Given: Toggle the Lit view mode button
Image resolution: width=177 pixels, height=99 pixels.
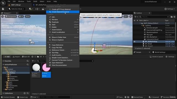Looking at the screenshot, I should tap(21, 16).
